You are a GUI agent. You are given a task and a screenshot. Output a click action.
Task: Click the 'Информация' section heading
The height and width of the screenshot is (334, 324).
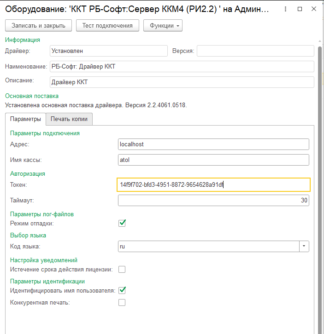click(x=23, y=40)
